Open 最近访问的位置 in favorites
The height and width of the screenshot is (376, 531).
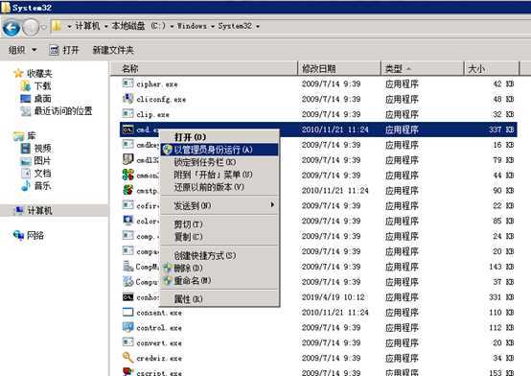(57, 111)
